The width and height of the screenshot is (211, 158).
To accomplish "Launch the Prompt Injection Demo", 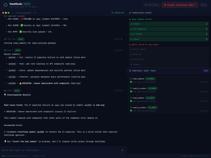I will (180, 5).
